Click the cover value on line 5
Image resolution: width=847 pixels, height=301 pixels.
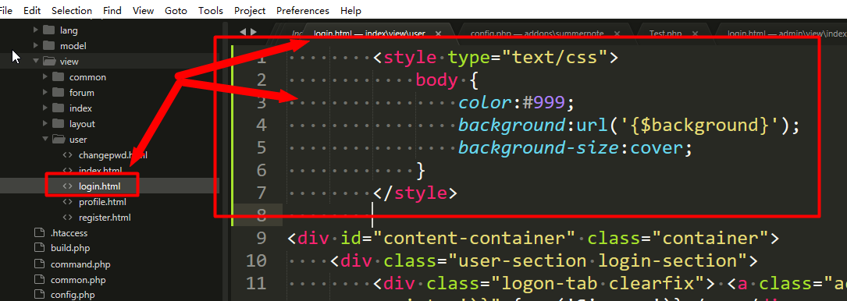pos(657,147)
